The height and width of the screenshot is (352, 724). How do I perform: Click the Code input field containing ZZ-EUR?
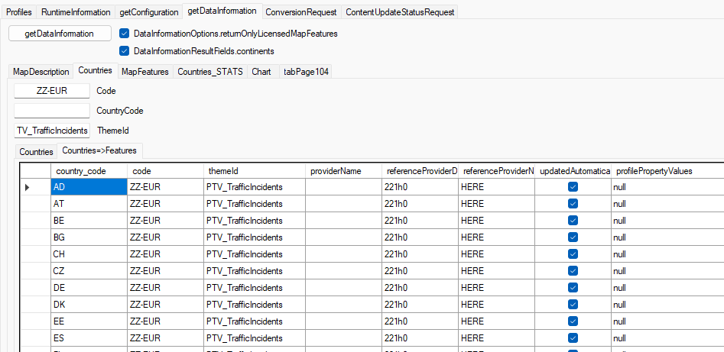pos(52,91)
